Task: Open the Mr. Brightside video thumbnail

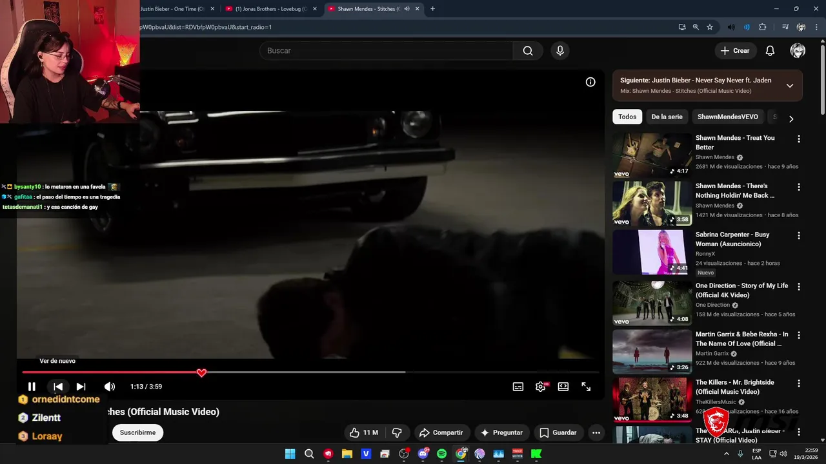Action: tap(652, 399)
